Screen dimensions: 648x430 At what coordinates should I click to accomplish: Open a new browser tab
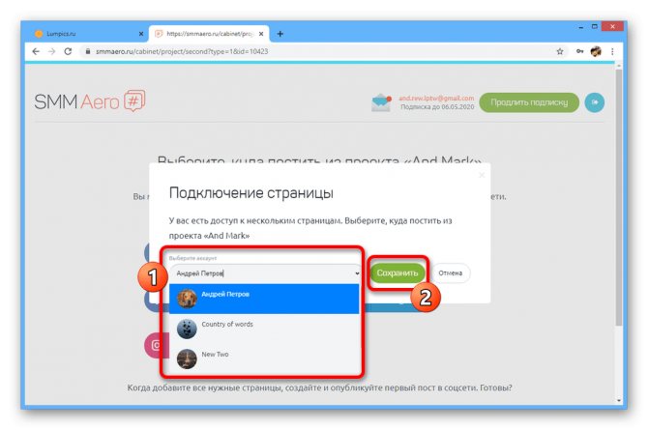280,34
